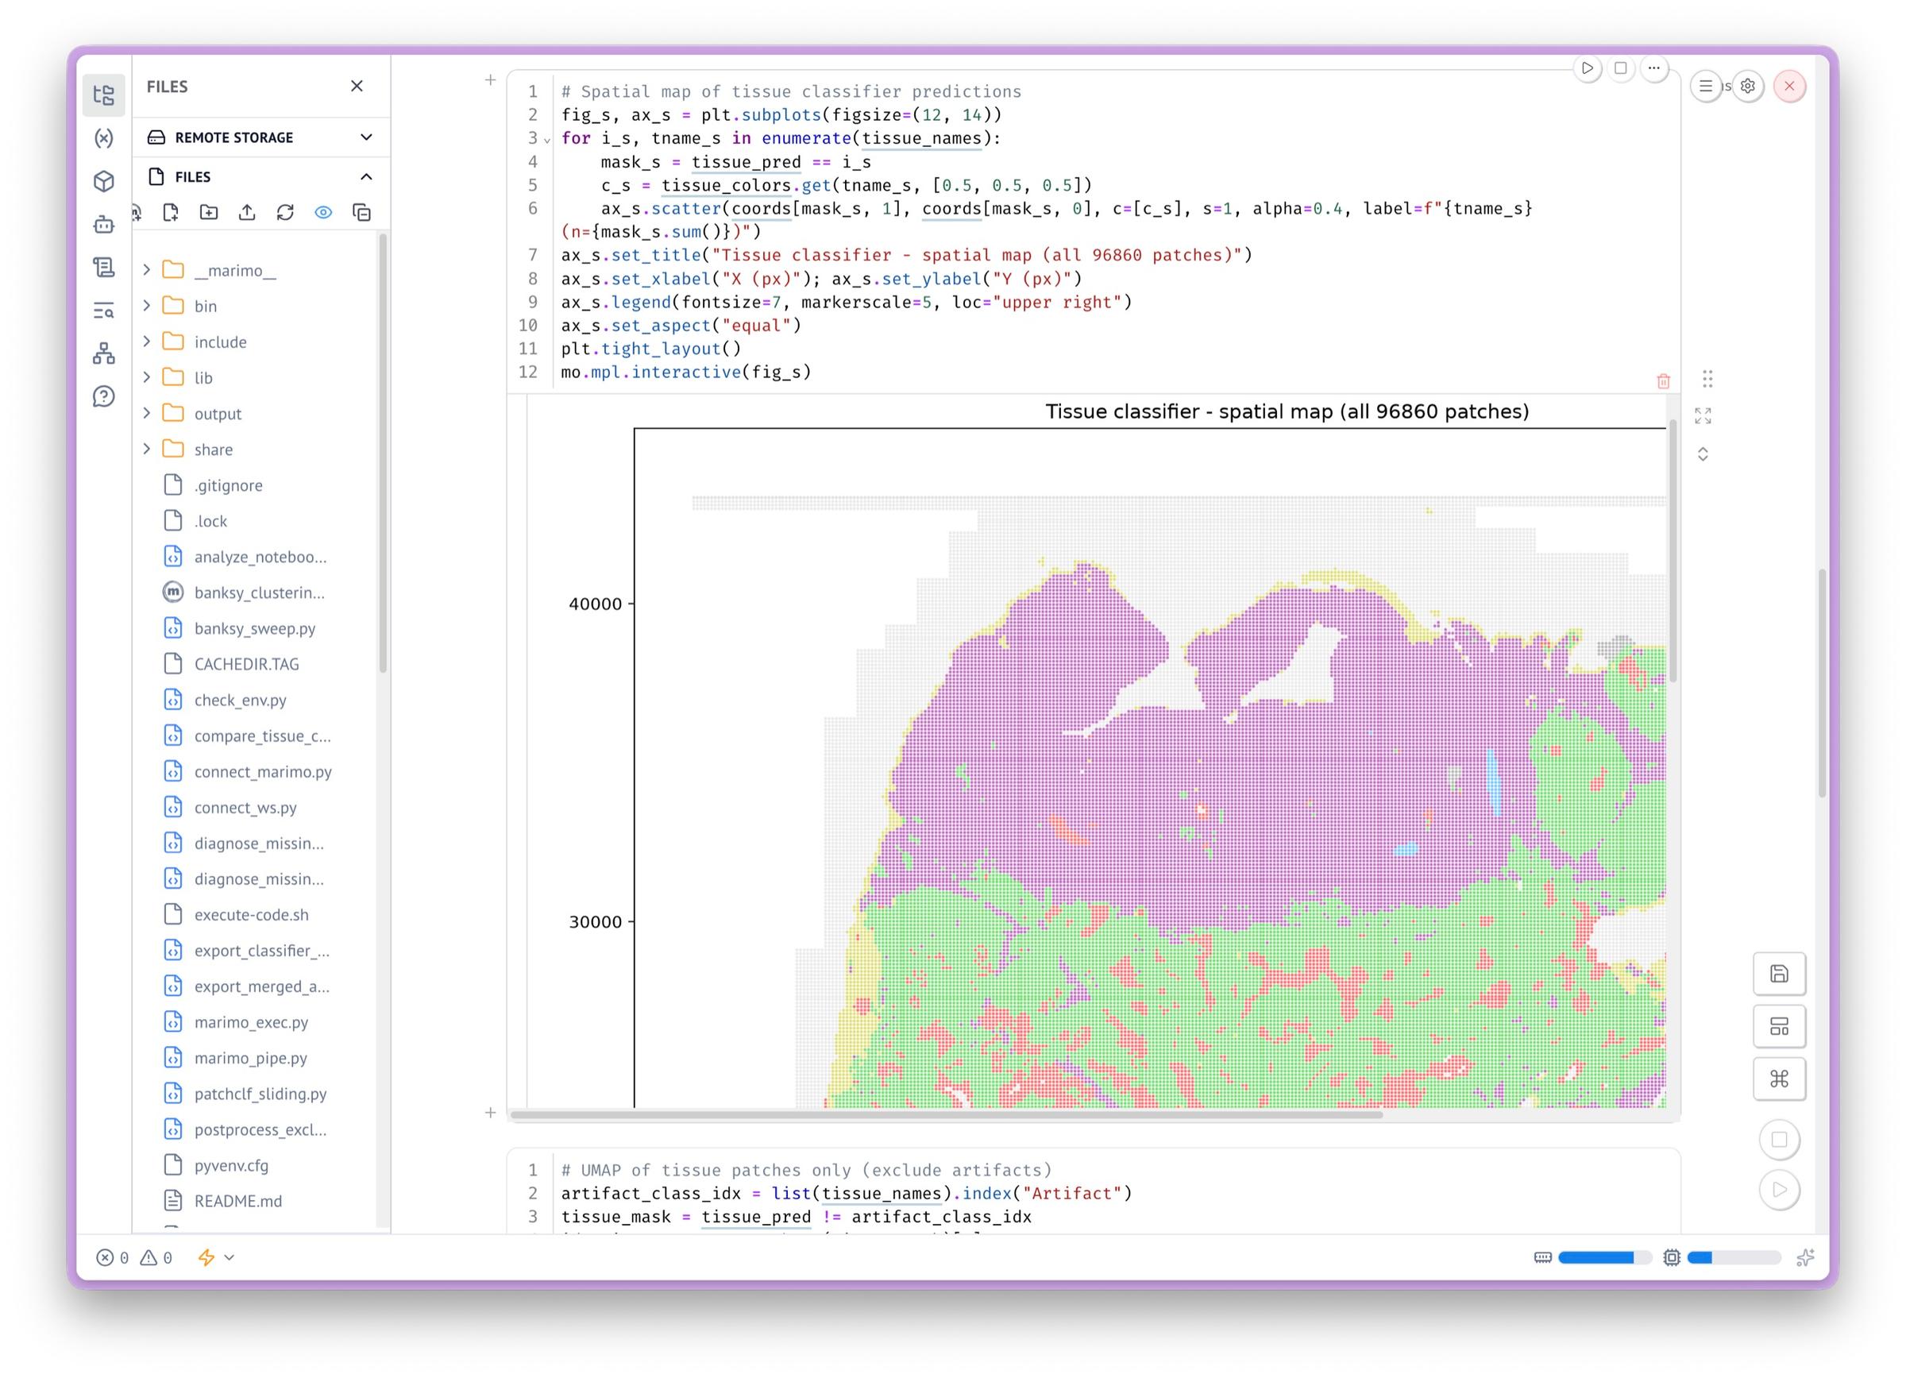Open the notebook hamburger menu
This screenshot has height=1378, width=1906.
click(1705, 86)
